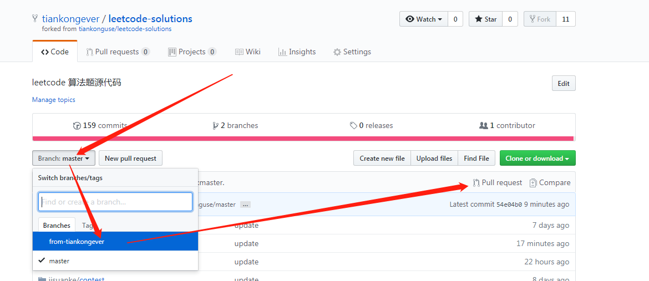The height and width of the screenshot is (281, 649).
Task: Click Create new file button
Action: [x=382, y=158]
